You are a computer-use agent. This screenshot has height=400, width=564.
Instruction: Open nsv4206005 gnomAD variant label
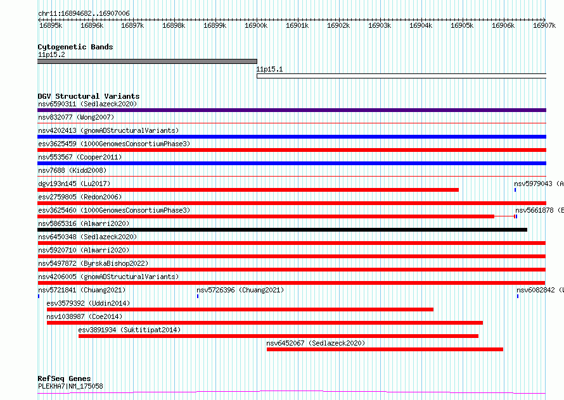tap(108, 277)
